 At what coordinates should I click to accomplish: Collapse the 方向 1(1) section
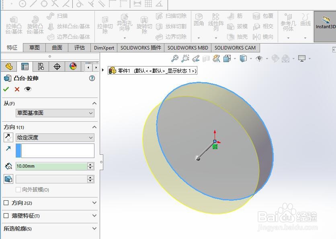(94, 127)
